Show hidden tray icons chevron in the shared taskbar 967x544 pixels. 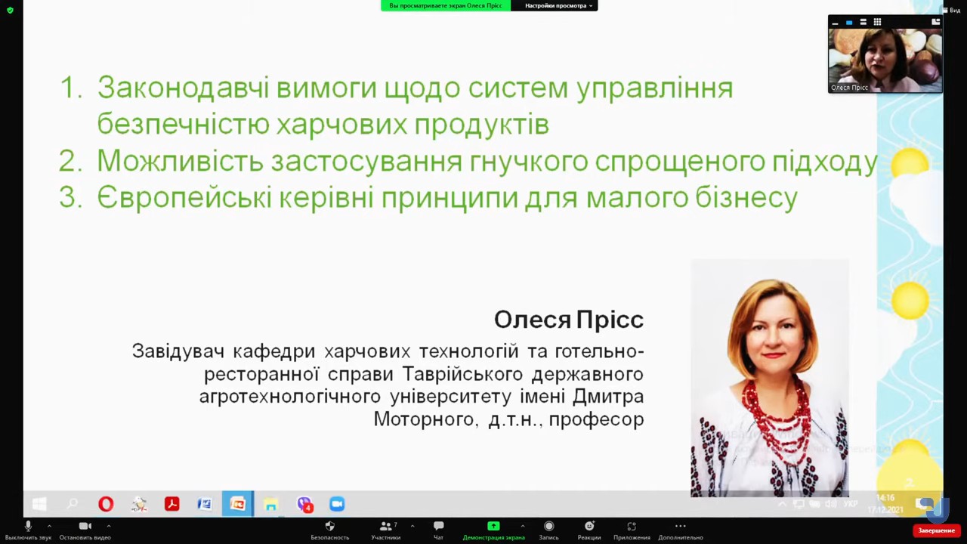[783, 504]
